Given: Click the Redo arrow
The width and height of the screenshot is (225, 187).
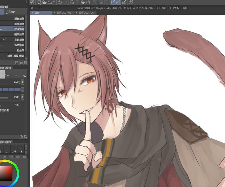Looking at the screenshot, I should click(x=66, y=2).
